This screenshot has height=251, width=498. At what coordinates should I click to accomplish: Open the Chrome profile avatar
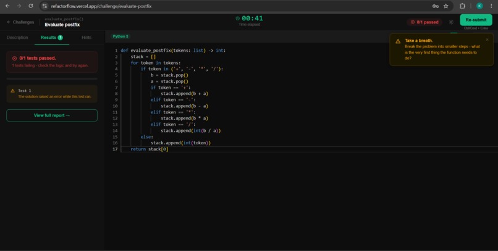[x=479, y=6]
